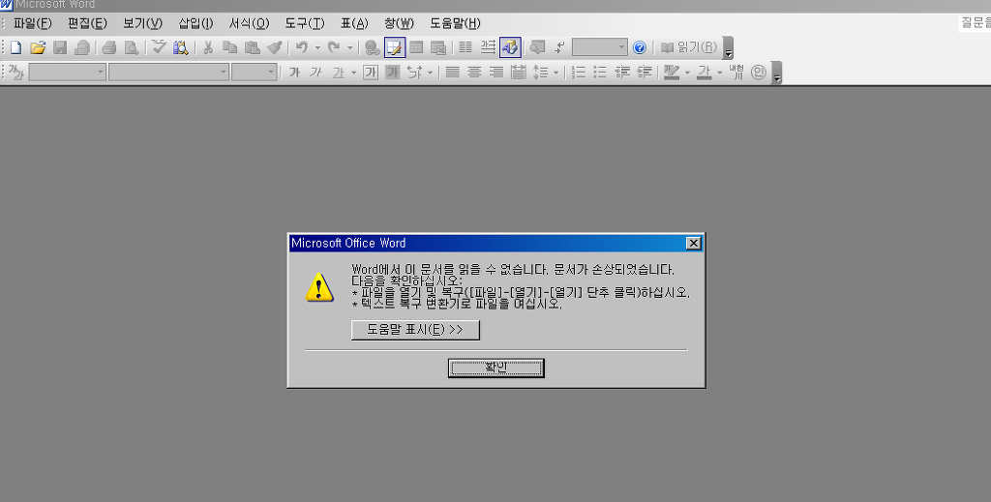Image resolution: width=991 pixels, height=502 pixels.
Task: Open the Style combo box
Action: coord(67,73)
